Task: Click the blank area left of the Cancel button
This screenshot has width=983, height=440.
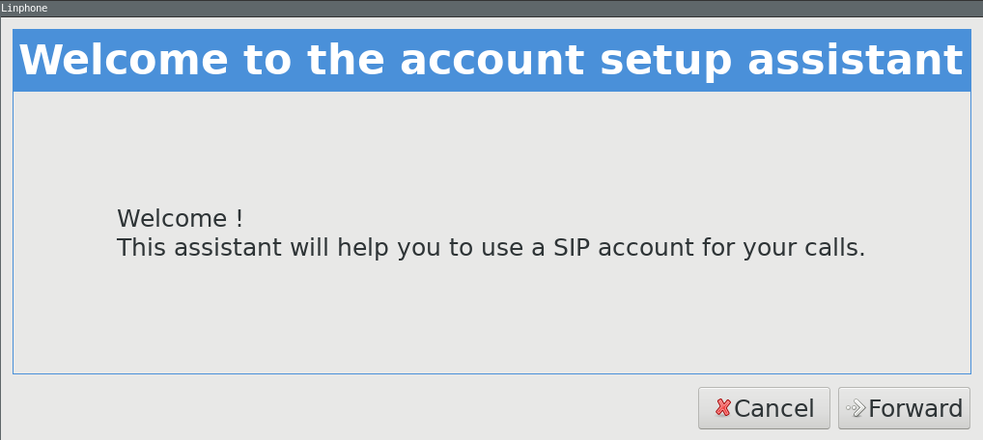Action: (x=348, y=408)
